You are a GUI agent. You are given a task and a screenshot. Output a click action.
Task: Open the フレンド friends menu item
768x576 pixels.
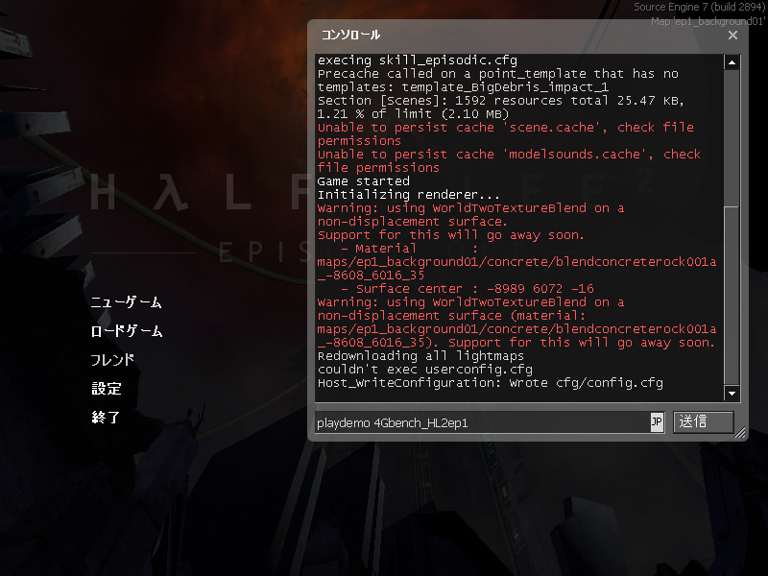[112, 359]
